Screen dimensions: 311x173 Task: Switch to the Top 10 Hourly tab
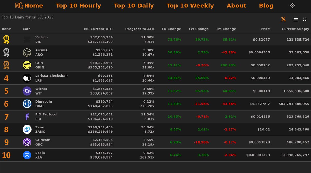(x=78, y=5)
